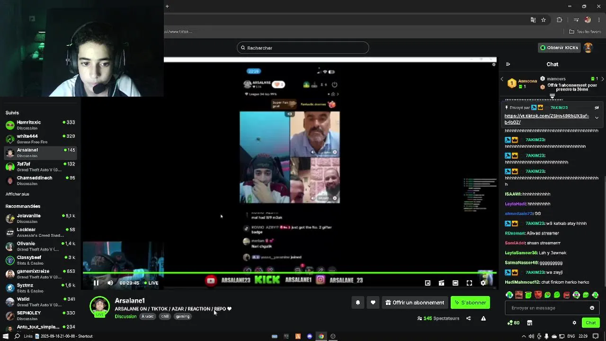Screen dimensions: 606x341
Task: Open pinned TikTok link in chat
Action: 547,119
